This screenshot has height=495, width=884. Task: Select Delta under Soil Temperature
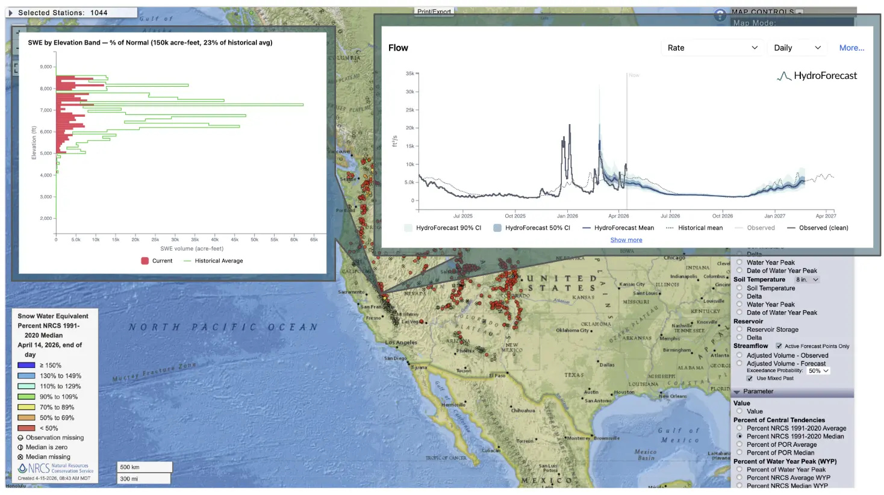(x=739, y=296)
